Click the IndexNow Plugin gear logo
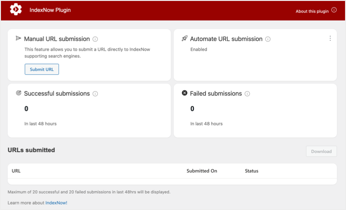Screen dimensions: 346x210 16,10
